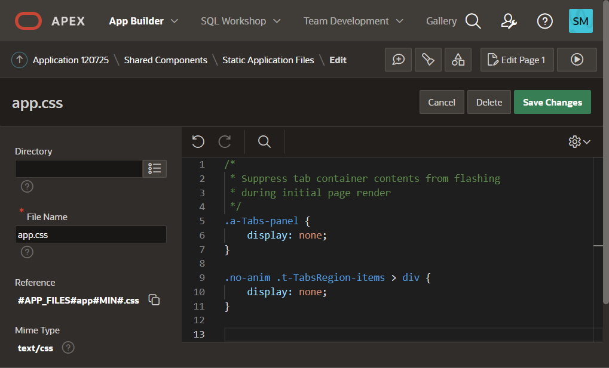Click the Undo icon in code editor
This screenshot has height=368, width=609.
click(x=198, y=141)
